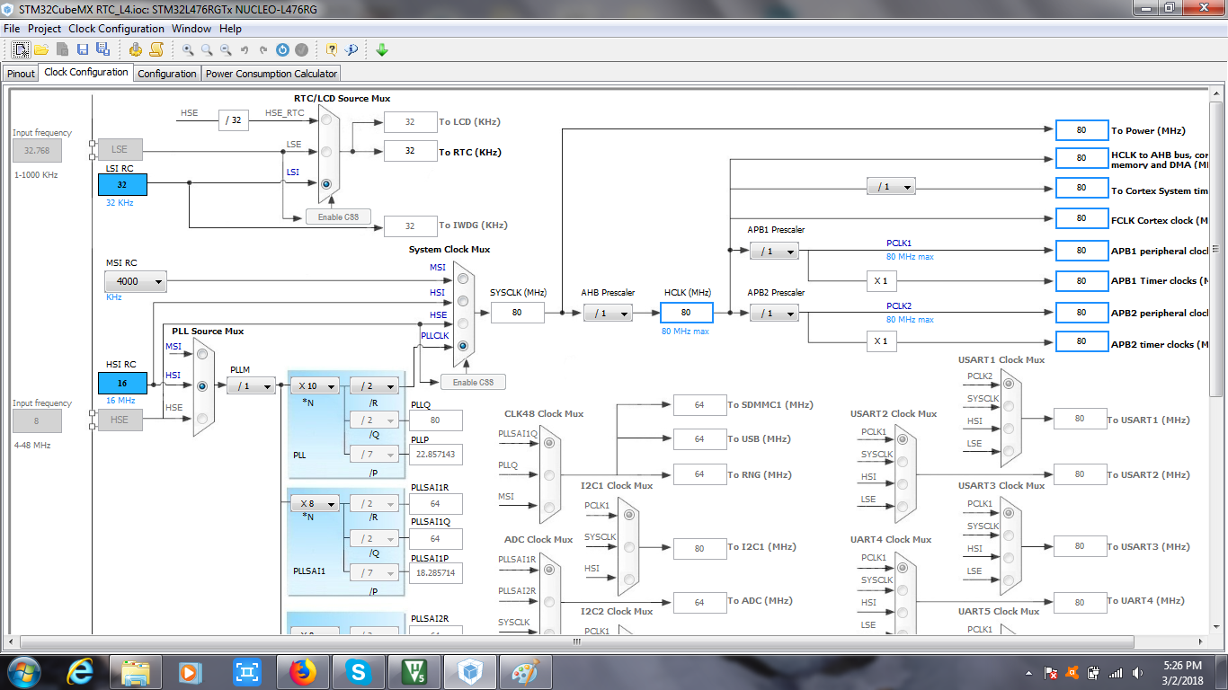Open PLLM /1 divider dropdown
Image resolution: width=1228 pixels, height=690 pixels.
pos(251,385)
